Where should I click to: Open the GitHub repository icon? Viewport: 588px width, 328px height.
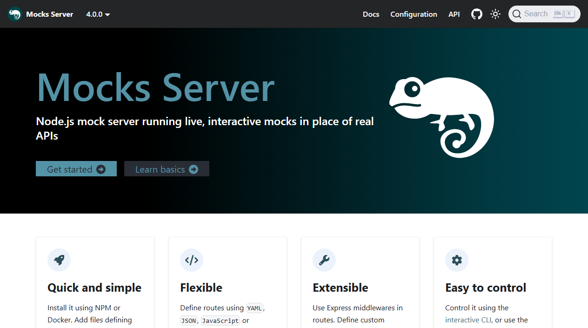click(x=476, y=14)
